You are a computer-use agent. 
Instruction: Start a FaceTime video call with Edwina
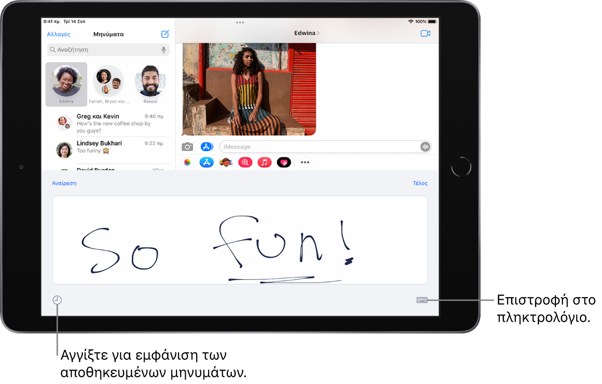point(425,33)
